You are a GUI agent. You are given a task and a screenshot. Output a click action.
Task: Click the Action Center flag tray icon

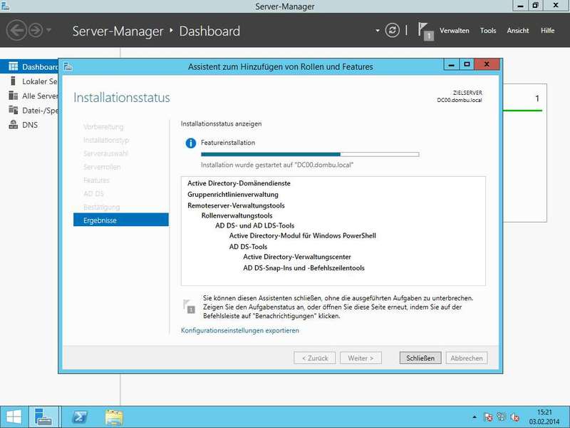coord(488,417)
